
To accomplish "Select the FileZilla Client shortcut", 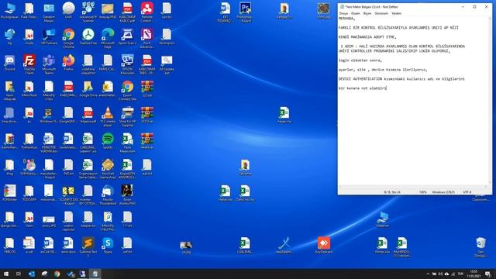I will tap(29, 64).
